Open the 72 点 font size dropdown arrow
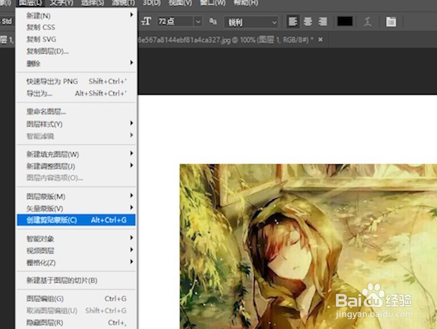Screen dimensions: 437x329 pos(198,22)
